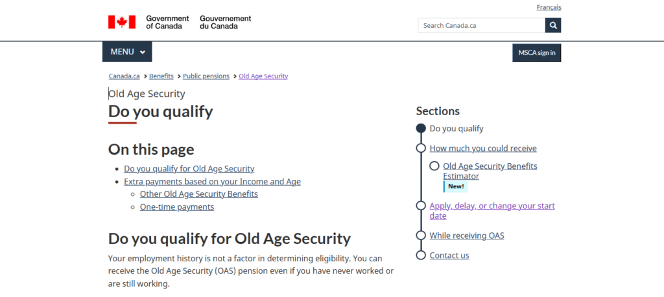Viewport: 664px width, 297px height.
Task: Click the Canadian flag logo
Action: (121, 22)
